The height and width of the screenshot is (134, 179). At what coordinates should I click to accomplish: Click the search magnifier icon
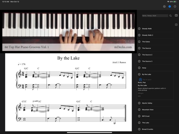coord(170,16)
